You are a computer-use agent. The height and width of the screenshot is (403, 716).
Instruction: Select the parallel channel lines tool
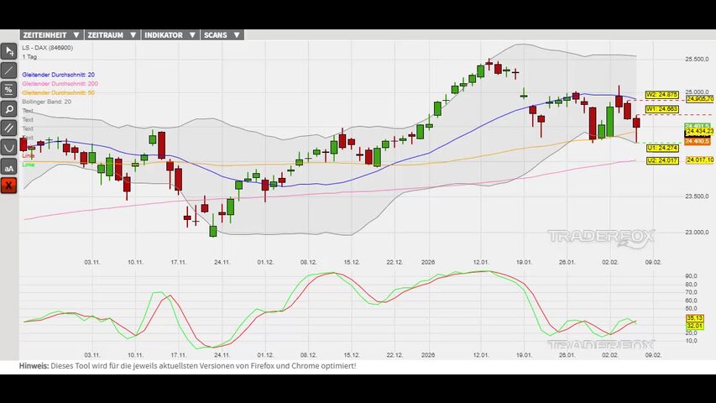click(x=8, y=128)
